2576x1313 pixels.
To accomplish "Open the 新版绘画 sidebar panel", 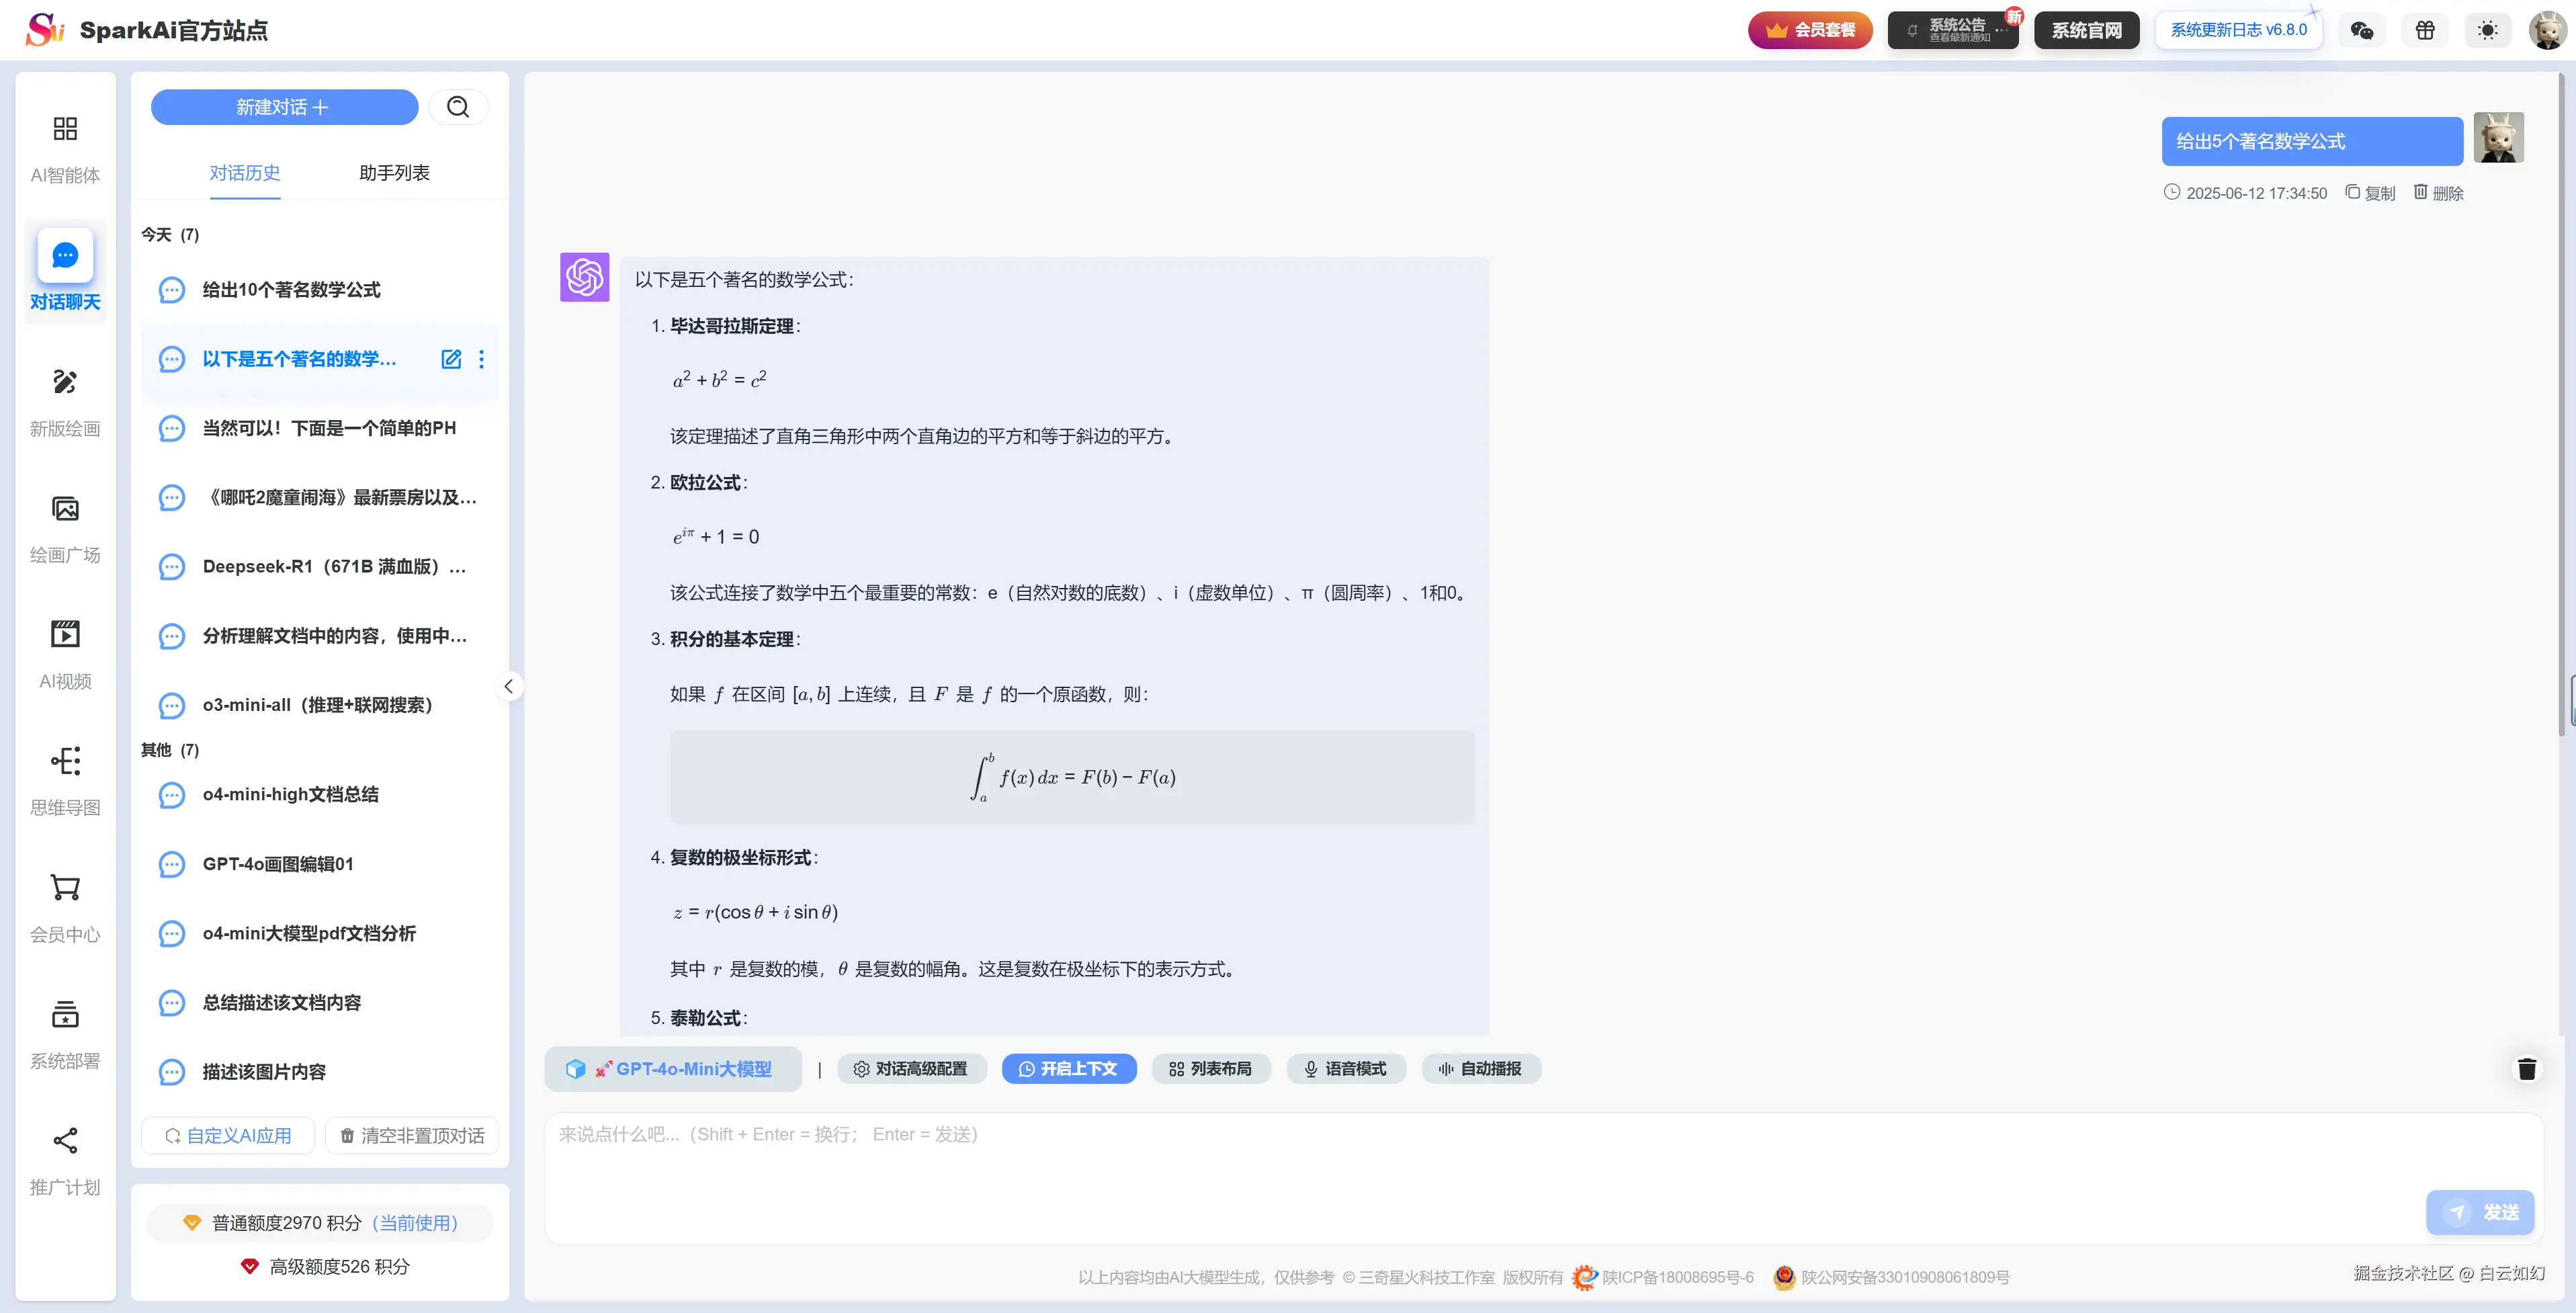I will 64,400.
